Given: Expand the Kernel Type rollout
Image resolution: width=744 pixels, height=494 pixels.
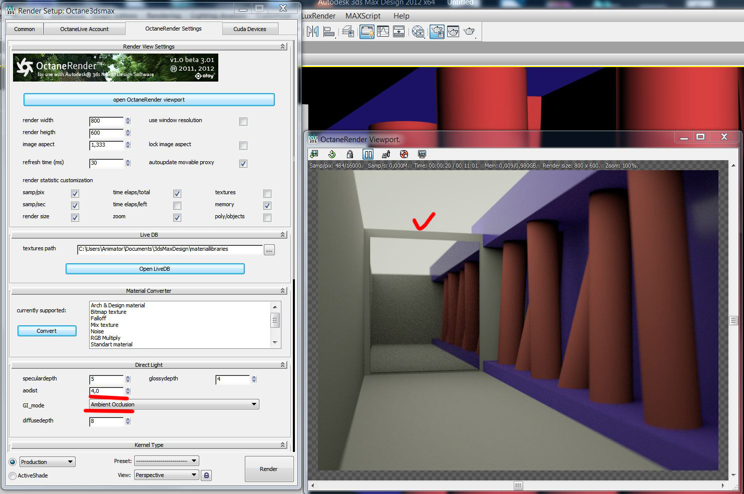Looking at the screenshot, I should pos(149,445).
